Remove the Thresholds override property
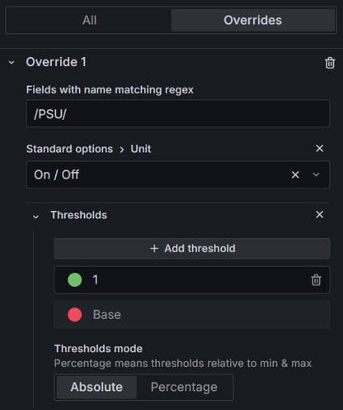 tap(319, 215)
